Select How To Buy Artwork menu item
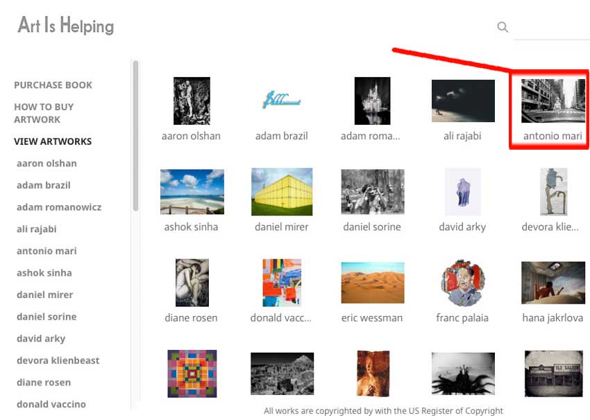 (x=44, y=113)
